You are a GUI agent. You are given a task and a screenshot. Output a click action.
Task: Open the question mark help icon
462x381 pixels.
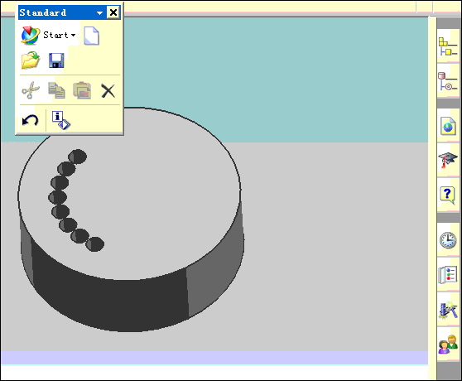(447, 195)
